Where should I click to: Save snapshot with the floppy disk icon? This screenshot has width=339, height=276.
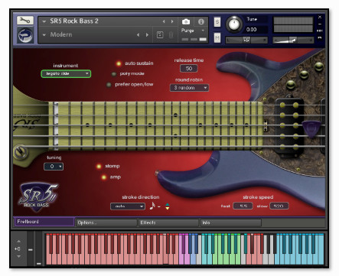pos(160,35)
